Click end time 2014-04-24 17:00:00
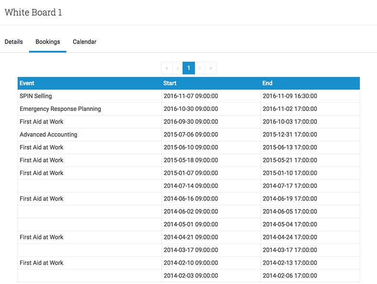Viewport: 377px width, 284px height. 290,237
